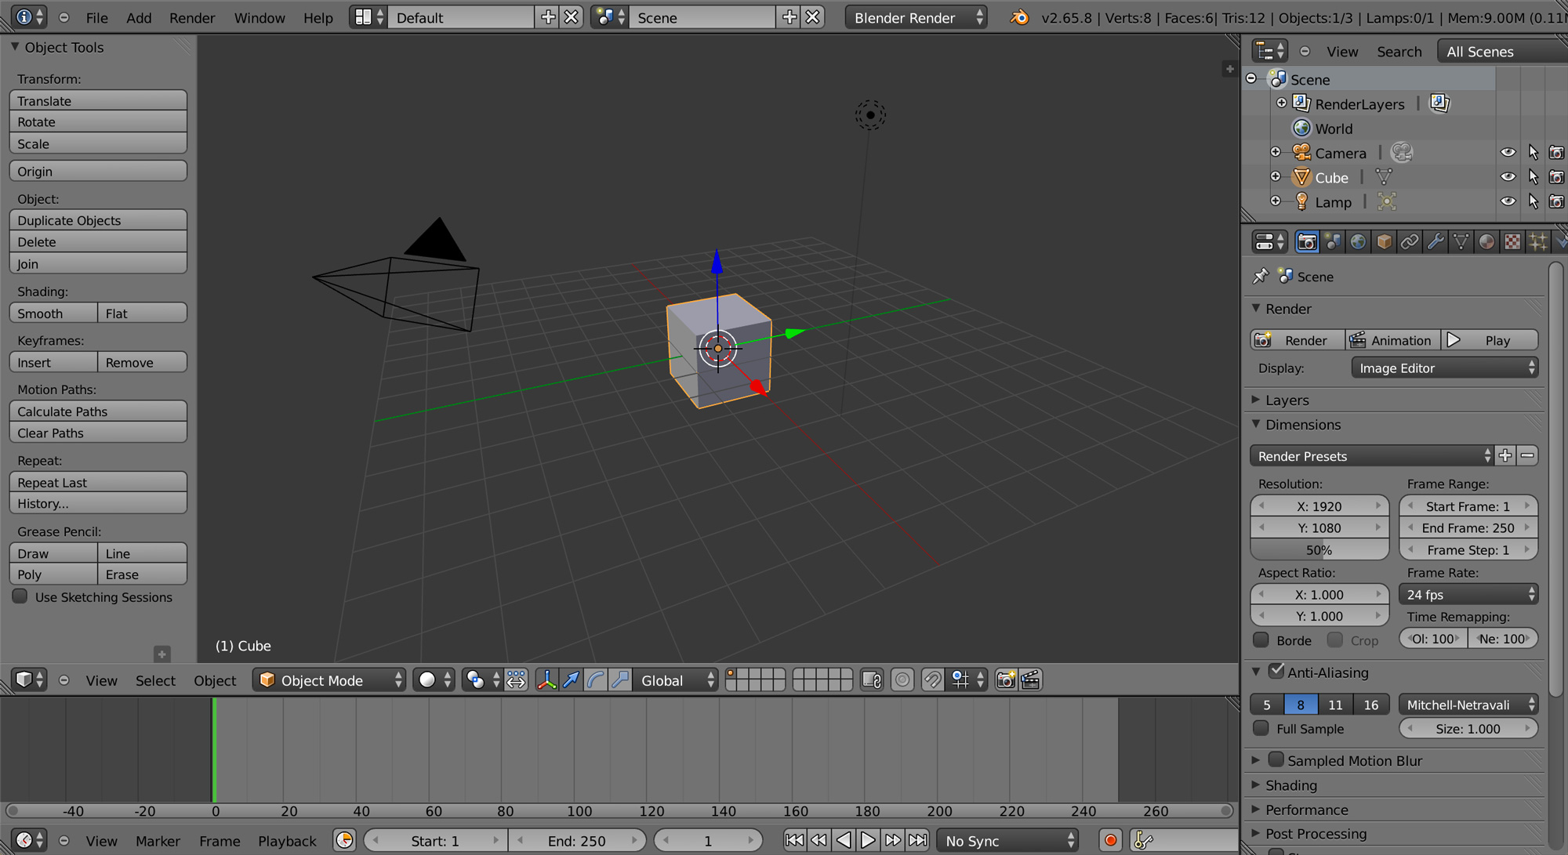Open the Modifiers properties tab (wrench icon)

click(1435, 241)
